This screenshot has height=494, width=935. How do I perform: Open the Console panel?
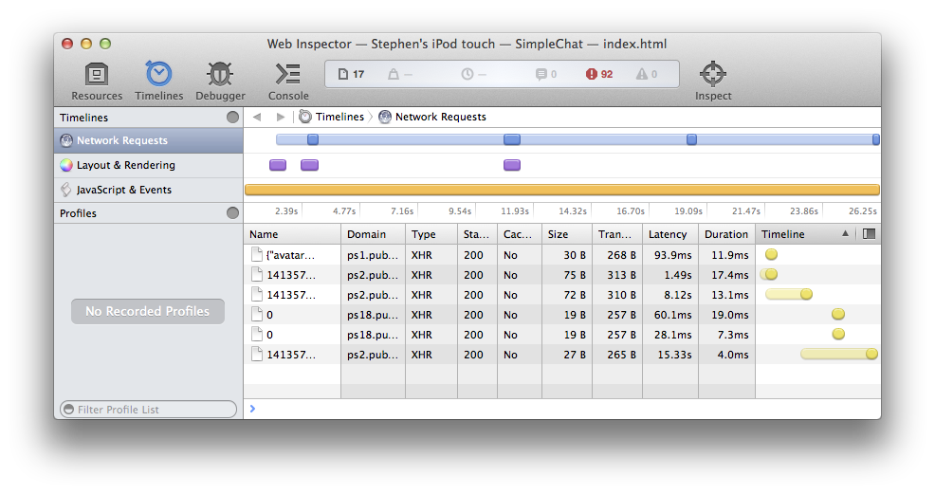click(288, 81)
